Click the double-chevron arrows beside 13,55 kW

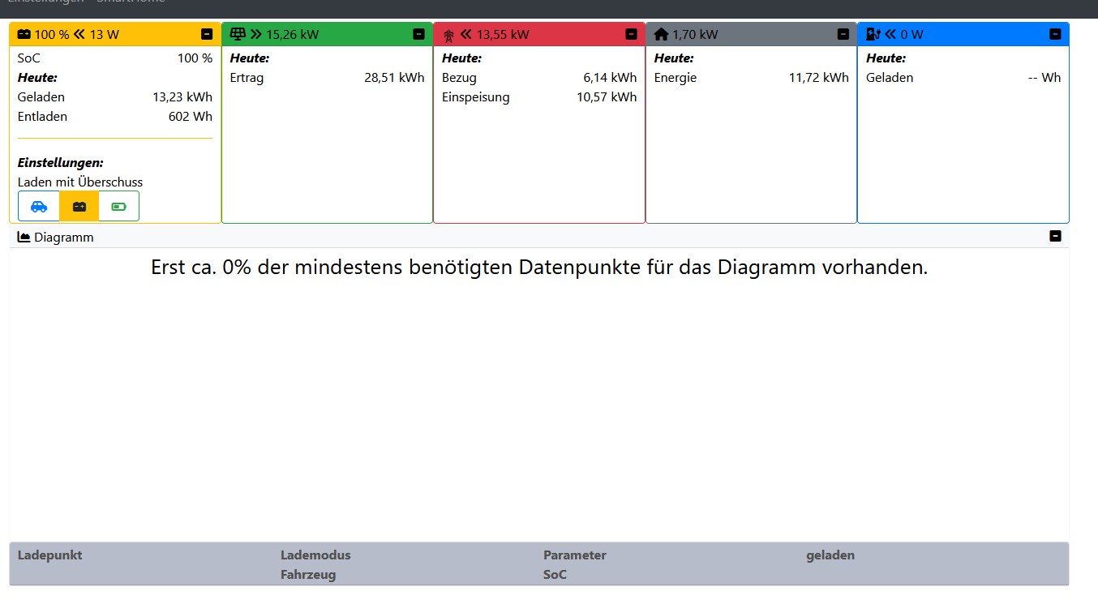point(466,34)
